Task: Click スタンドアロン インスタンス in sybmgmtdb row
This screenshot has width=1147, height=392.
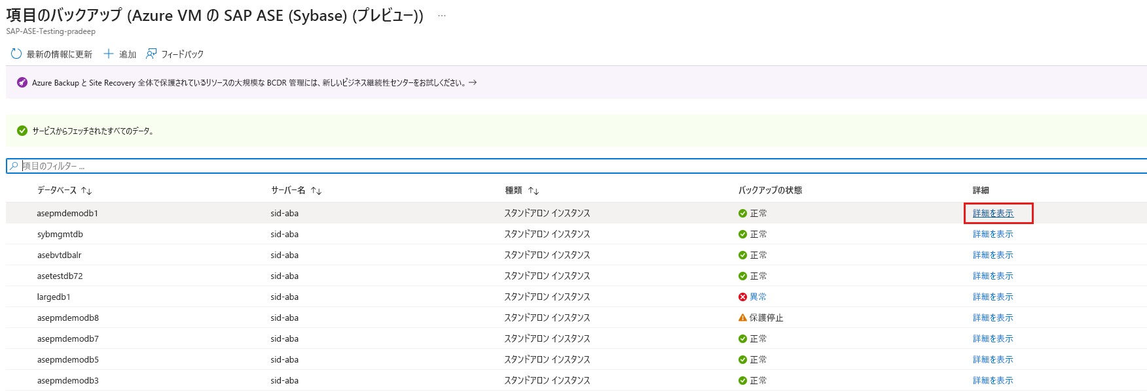Action: point(547,234)
